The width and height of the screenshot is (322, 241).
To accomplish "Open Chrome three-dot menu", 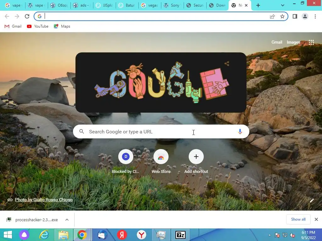I will tap(315, 16).
